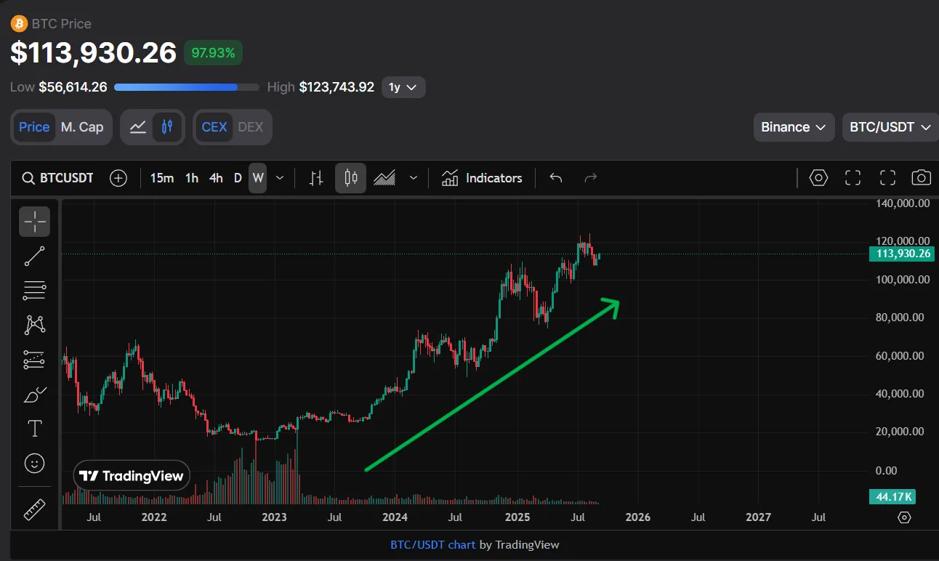The image size is (939, 561).
Task: Open the BTC/USDT chart link
Action: tap(432, 544)
